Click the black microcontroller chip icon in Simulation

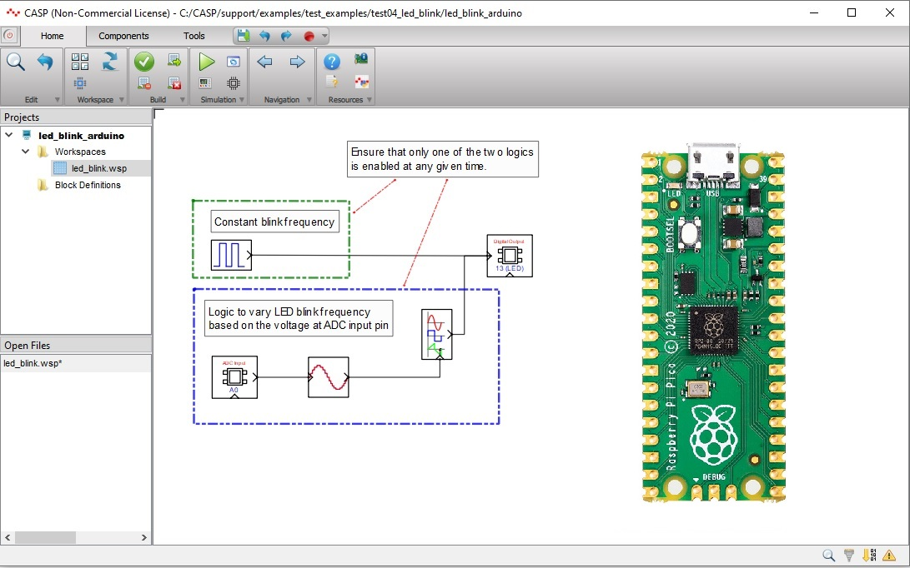point(234,83)
